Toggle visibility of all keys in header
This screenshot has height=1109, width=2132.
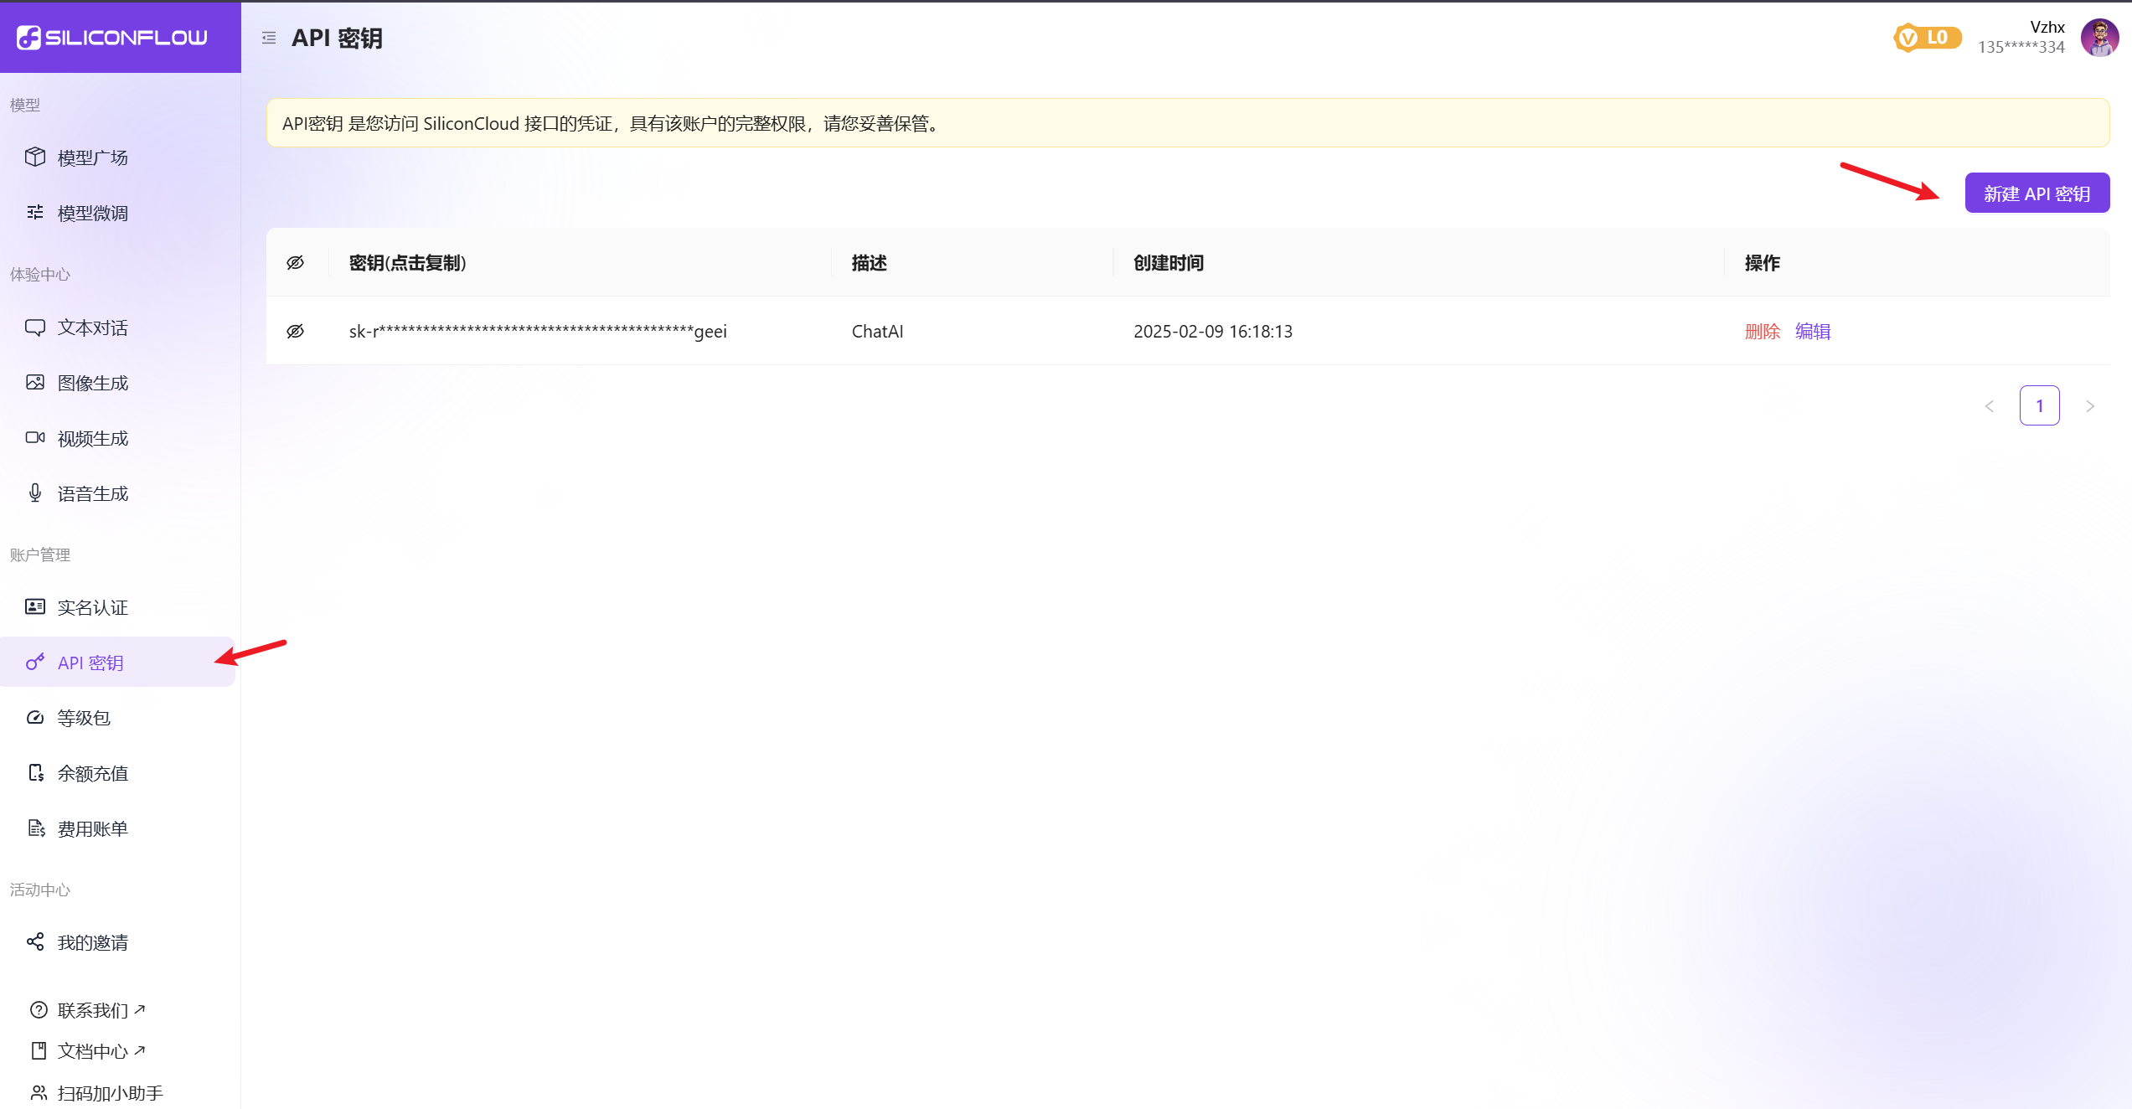tap(296, 263)
